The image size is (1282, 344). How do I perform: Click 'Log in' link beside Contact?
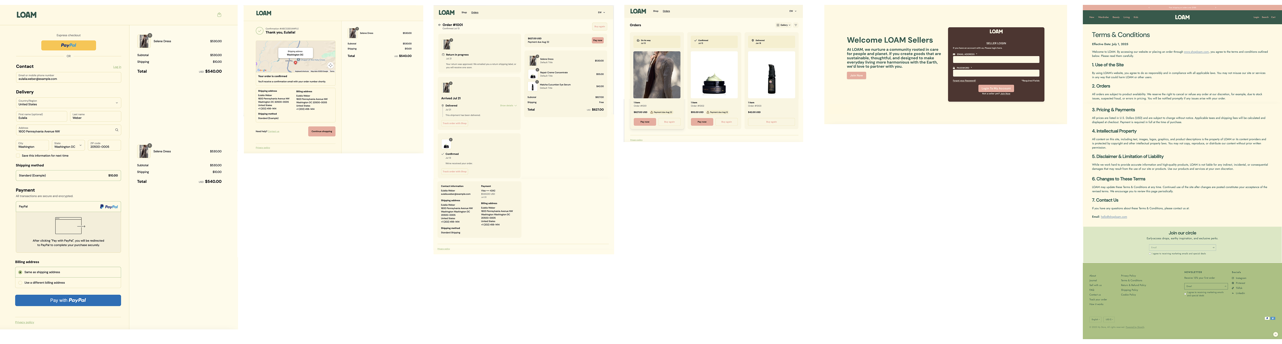[x=117, y=67]
